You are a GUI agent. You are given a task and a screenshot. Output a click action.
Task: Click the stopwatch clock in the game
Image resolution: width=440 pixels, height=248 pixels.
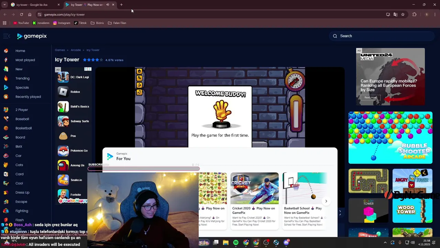tap(295, 80)
